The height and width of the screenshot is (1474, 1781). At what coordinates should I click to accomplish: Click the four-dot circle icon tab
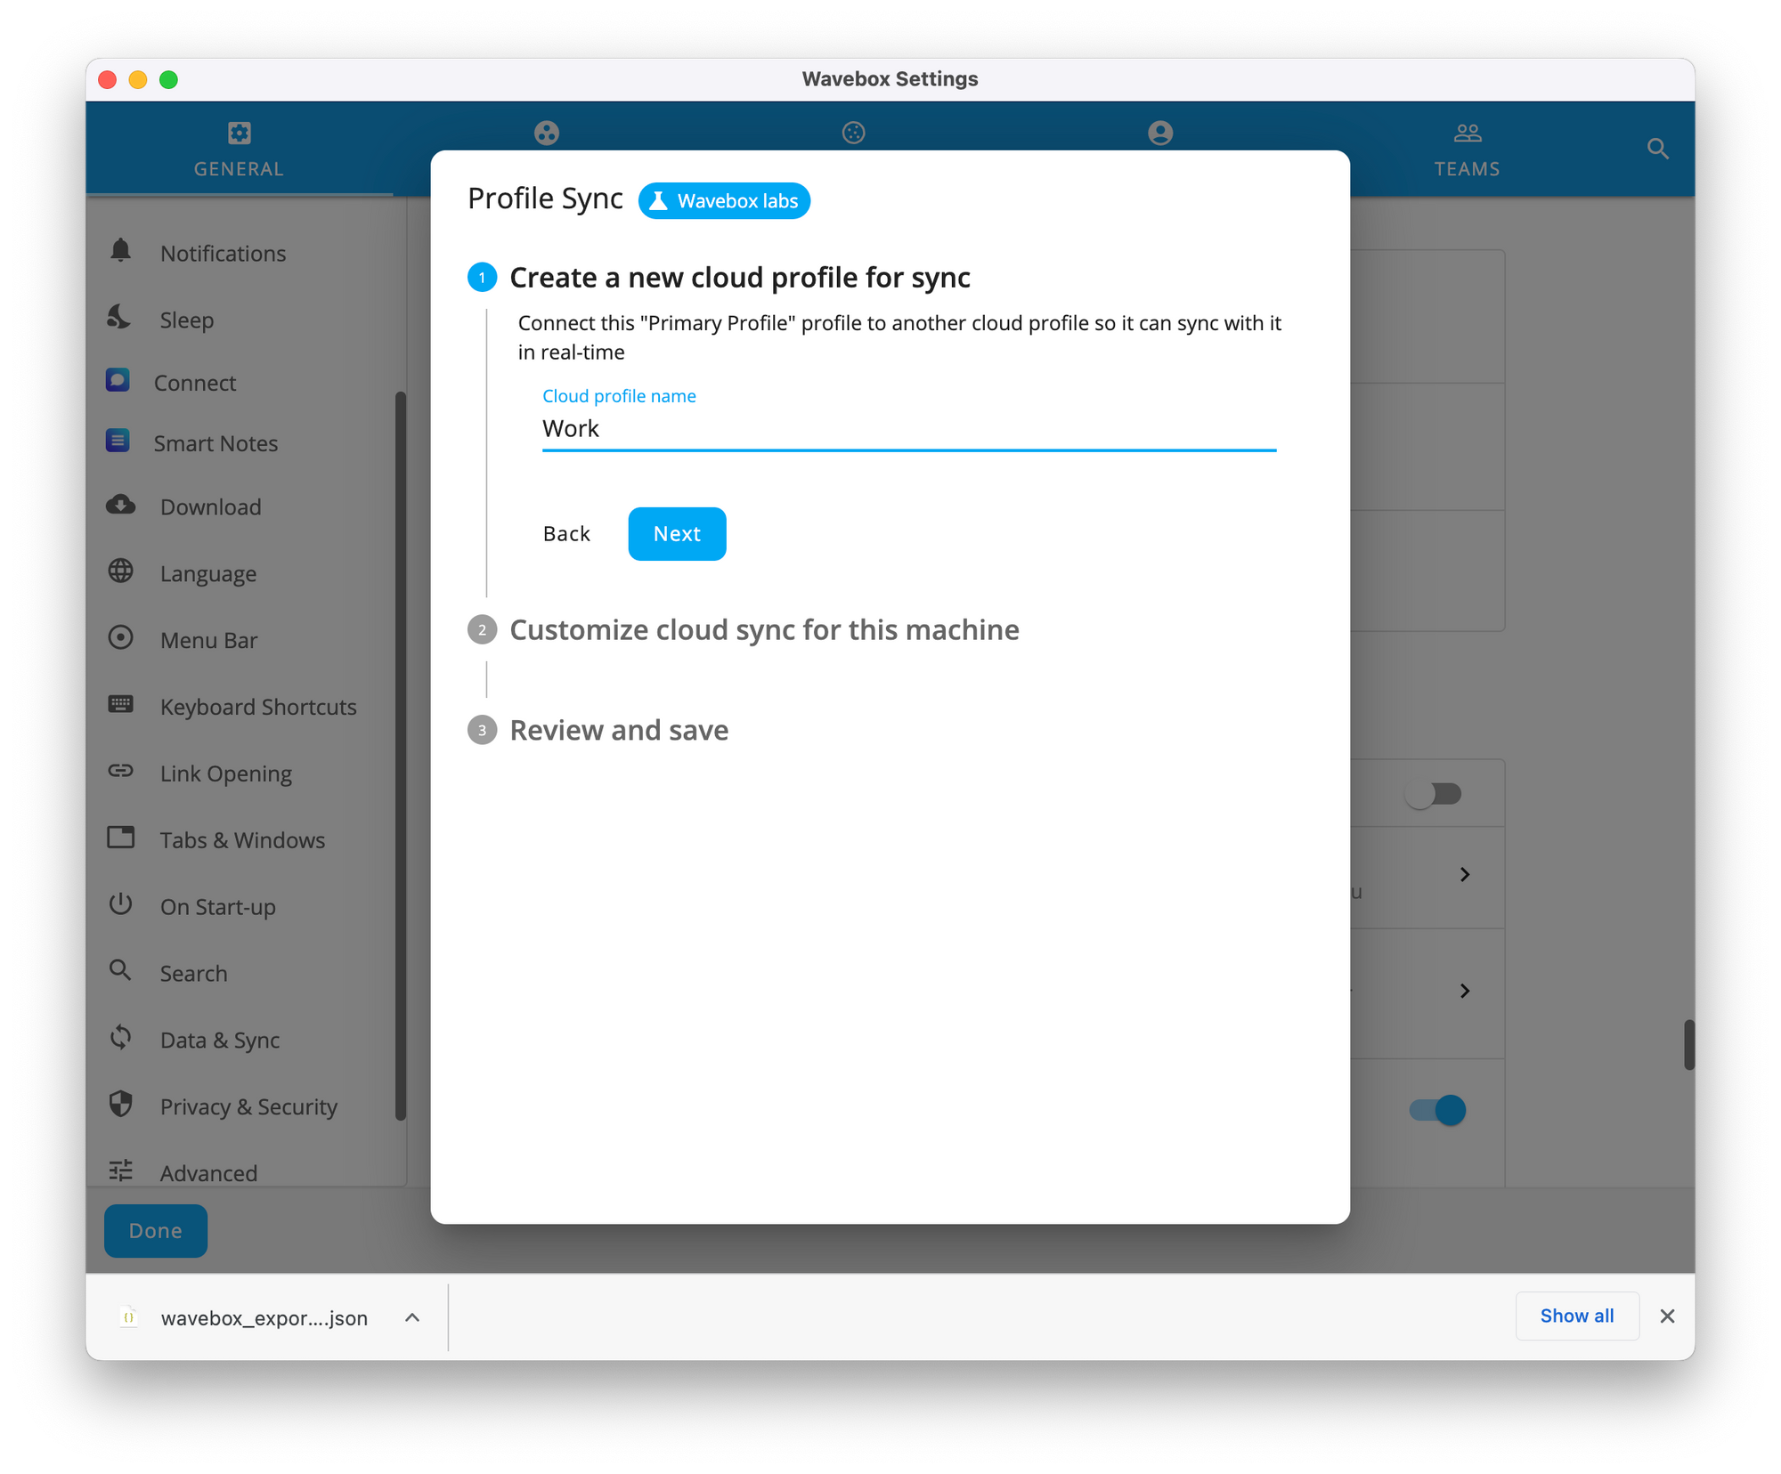coord(547,134)
